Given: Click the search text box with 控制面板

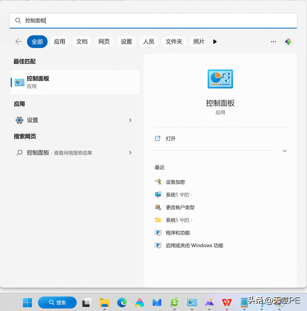Looking at the screenshot, I should coord(153,20).
